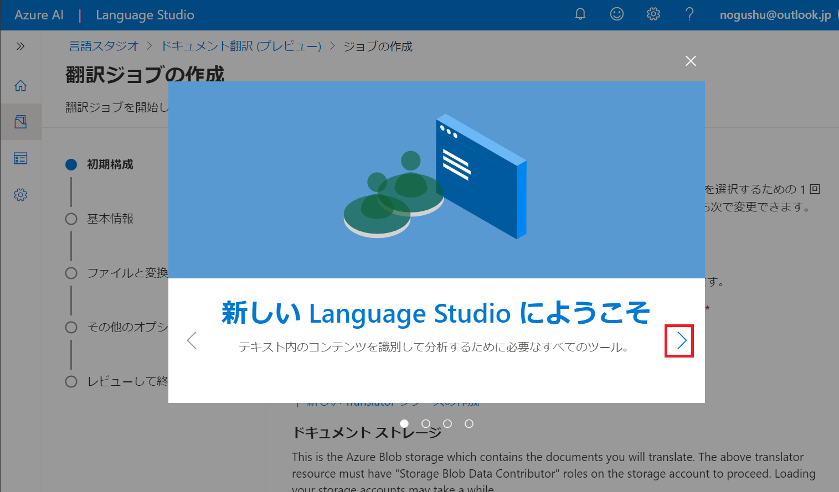Screen dimensions: 839x492
Task: Select the 基本情報 wizard step
Action: point(100,219)
